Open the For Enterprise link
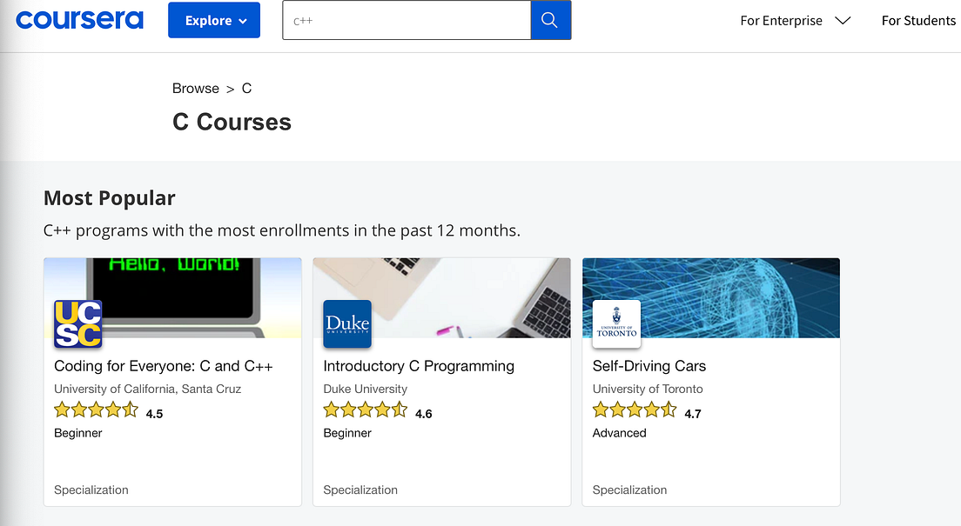This screenshot has width=961, height=526. 781,21
